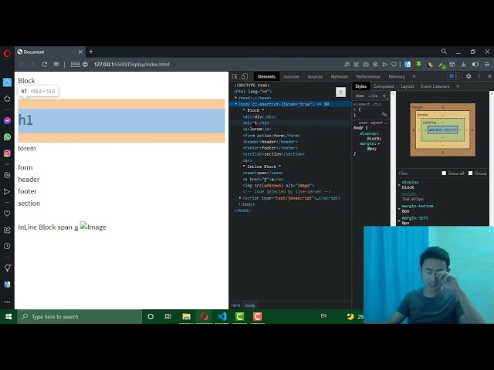Open a new browser tab
This screenshot has width=494, height=370.
[x=91, y=52]
